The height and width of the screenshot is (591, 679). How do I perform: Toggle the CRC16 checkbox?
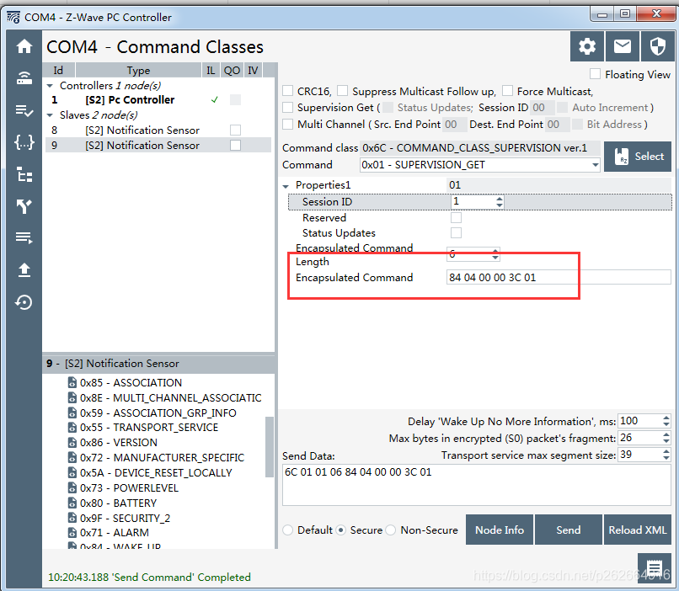pyautogui.click(x=287, y=91)
